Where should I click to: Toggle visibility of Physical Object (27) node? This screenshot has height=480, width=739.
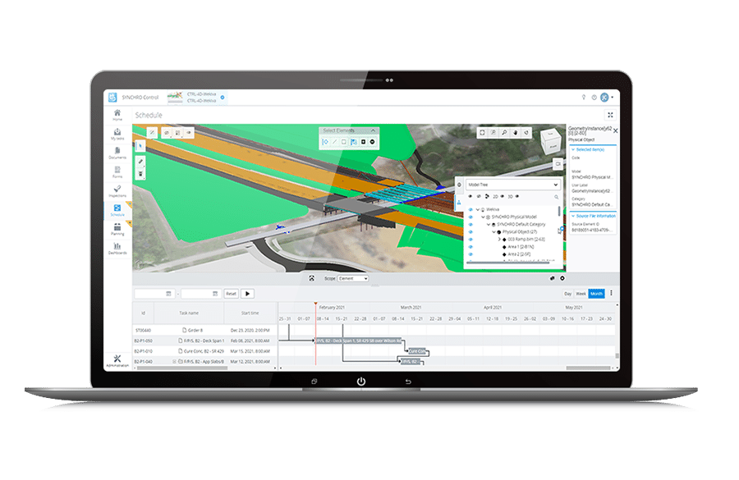pos(470,231)
